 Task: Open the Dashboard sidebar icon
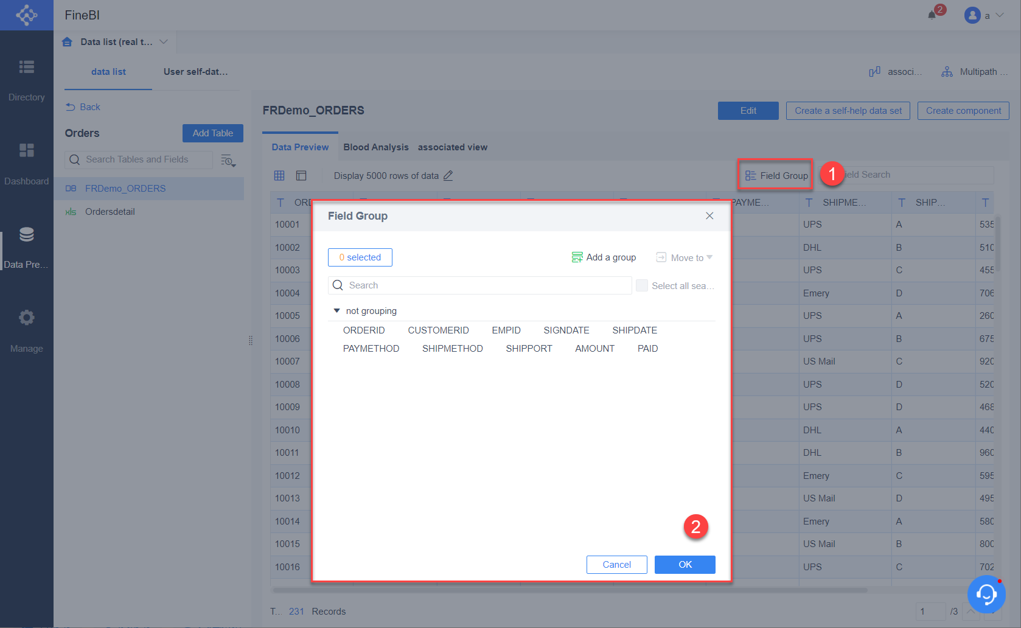tap(26, 150)
